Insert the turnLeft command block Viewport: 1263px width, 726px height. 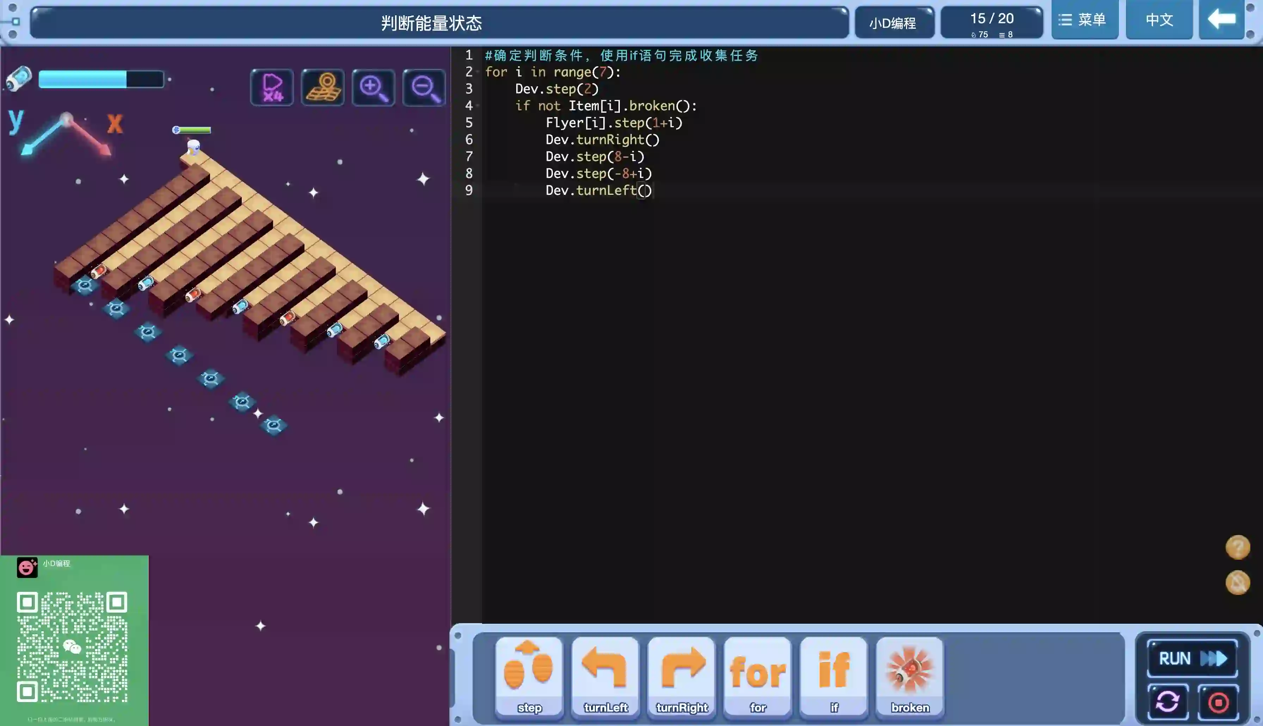click(605, 676)
